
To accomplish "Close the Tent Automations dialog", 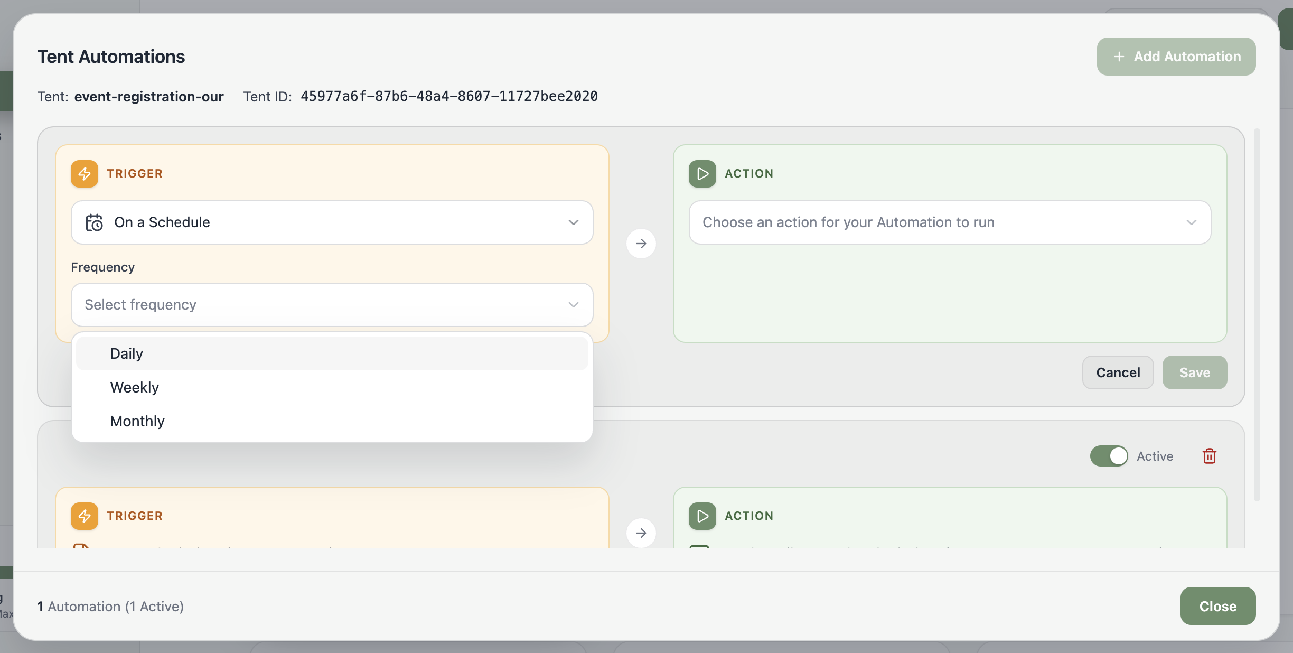I will pyautogui.click(x=1218, y=606).
